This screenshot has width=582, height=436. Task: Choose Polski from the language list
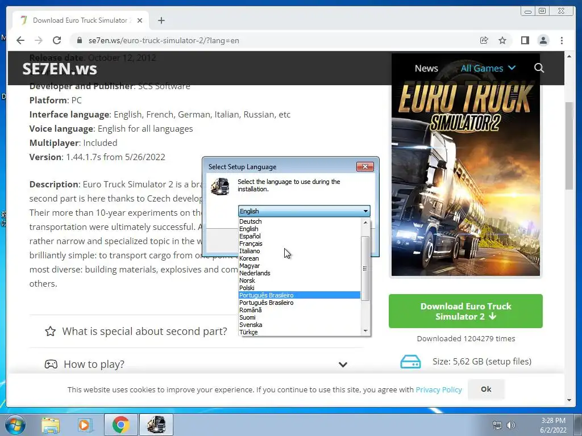click(299, 288)
